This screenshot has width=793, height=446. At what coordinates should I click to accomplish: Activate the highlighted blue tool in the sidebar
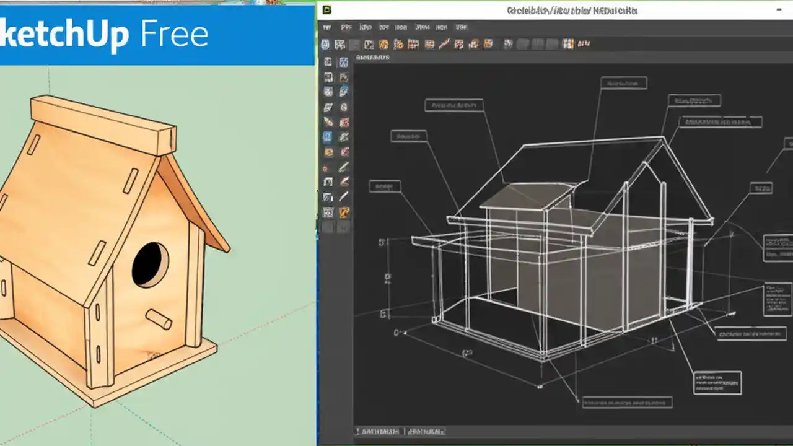click(x=328, y=138)
